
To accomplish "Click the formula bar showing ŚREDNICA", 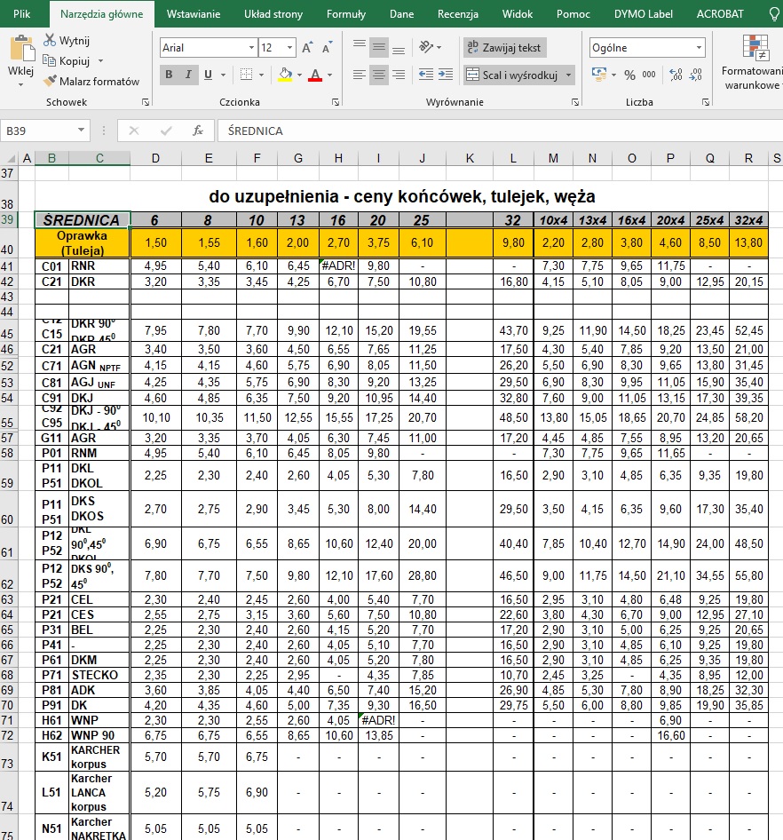I will click(500, 131).
